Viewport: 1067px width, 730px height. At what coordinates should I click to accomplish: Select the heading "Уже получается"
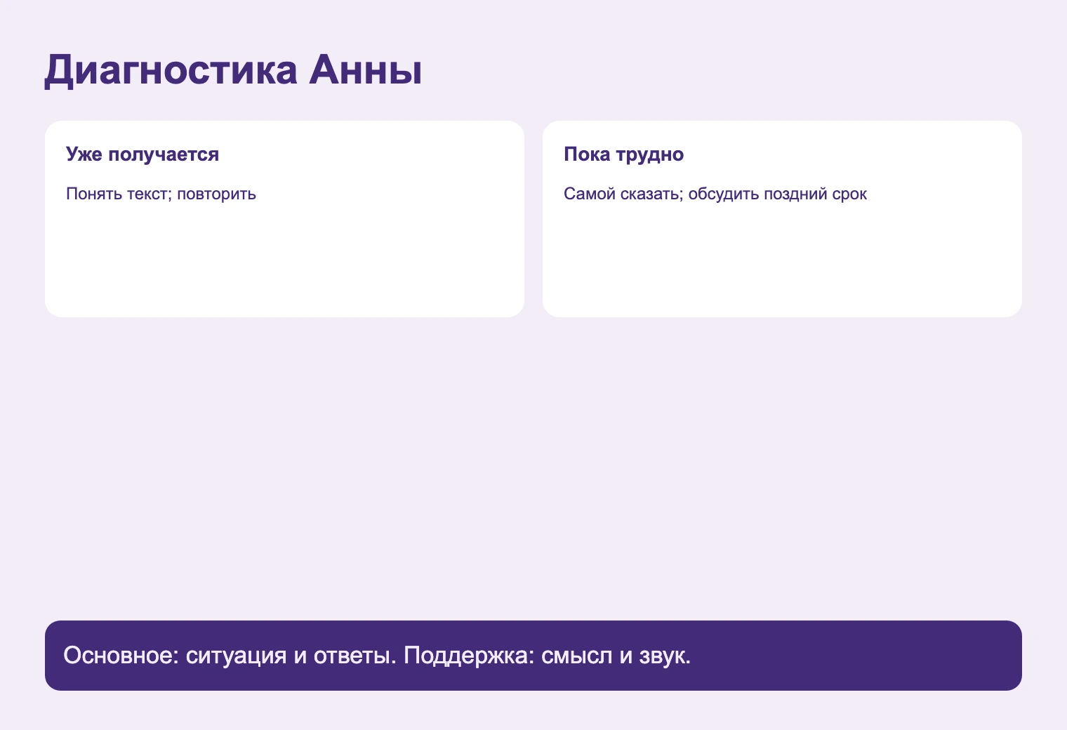[143, 154]
